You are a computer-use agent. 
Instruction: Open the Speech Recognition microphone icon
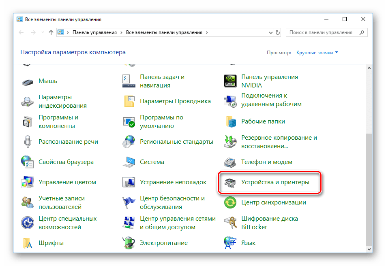pos(28,142)
